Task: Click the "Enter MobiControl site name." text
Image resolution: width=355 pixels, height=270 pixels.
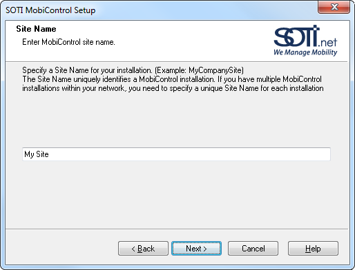Action: [68, 42]
